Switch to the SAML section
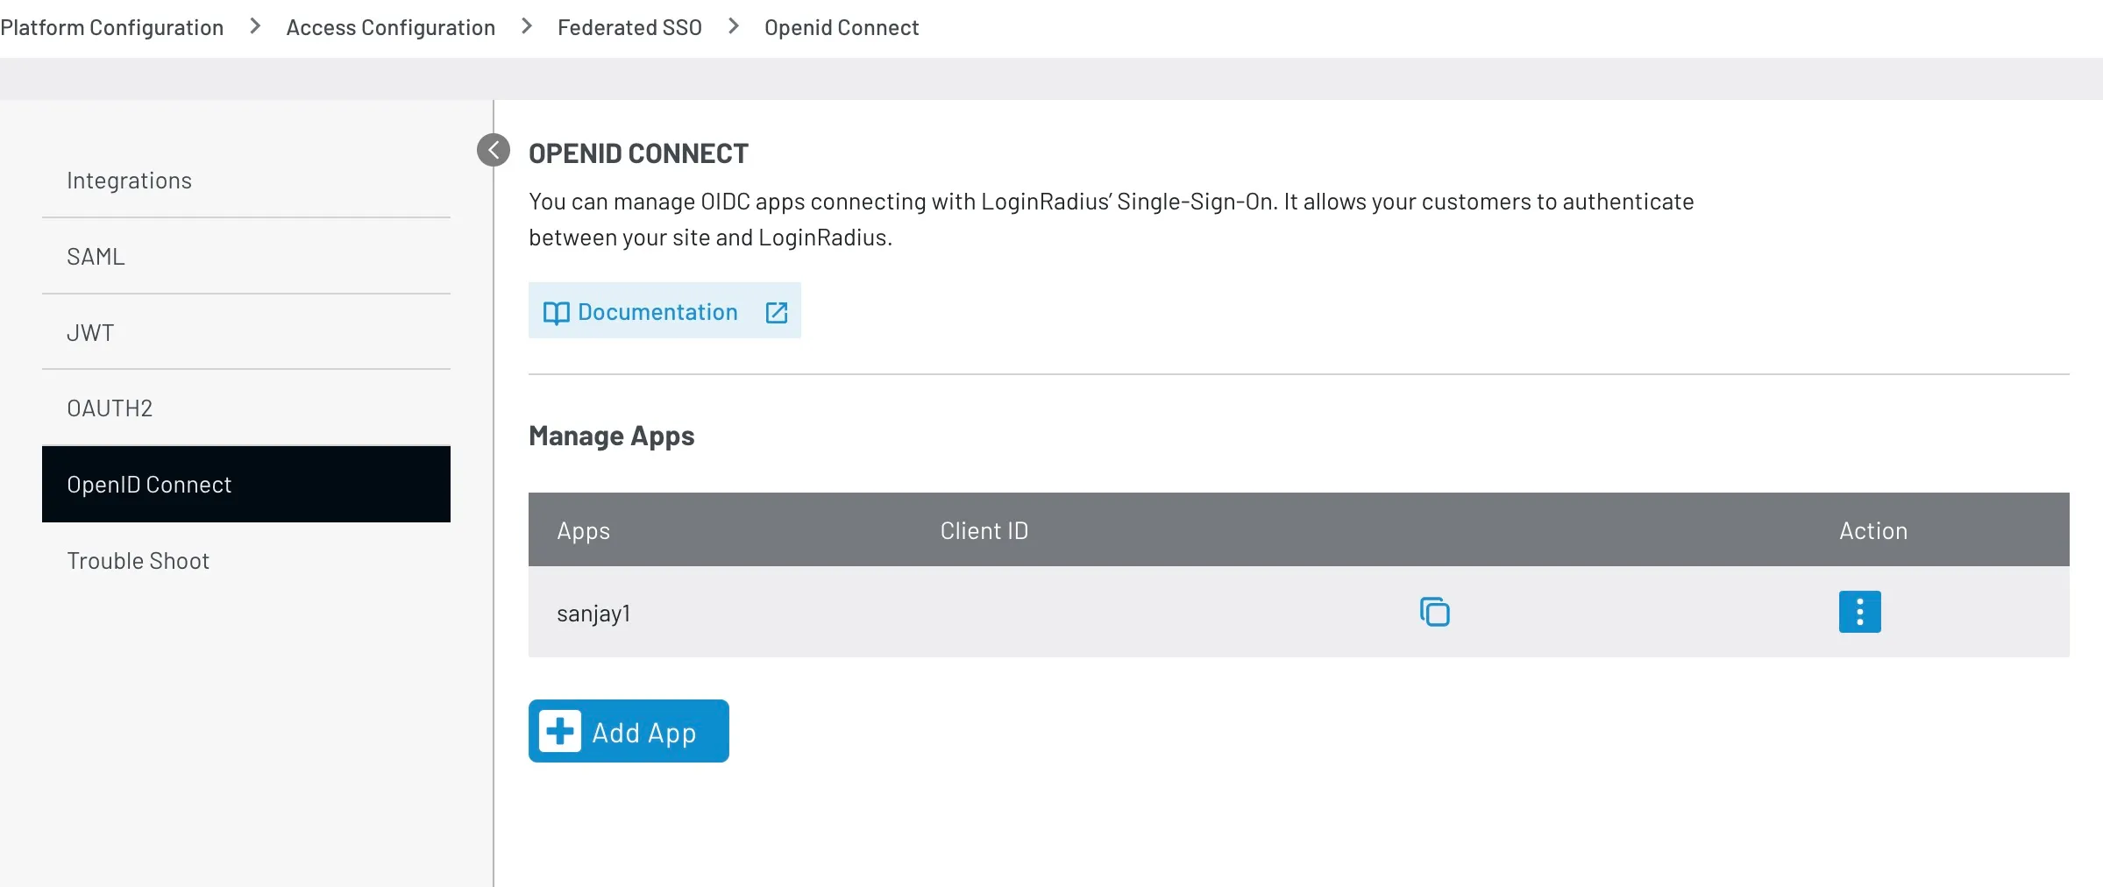2103x887 pixels. click(x=96, y=256)
